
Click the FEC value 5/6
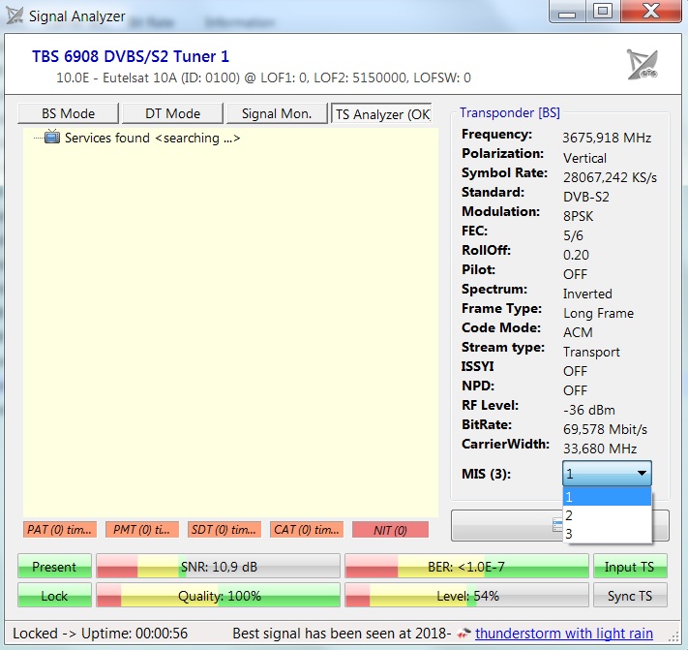[573, 235]
